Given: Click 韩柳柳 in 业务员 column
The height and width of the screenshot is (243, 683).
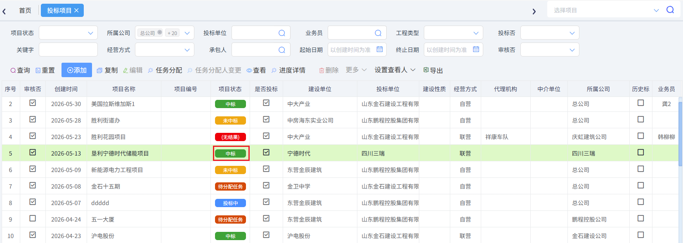Looking at the screenshot, I should point(666,137).
